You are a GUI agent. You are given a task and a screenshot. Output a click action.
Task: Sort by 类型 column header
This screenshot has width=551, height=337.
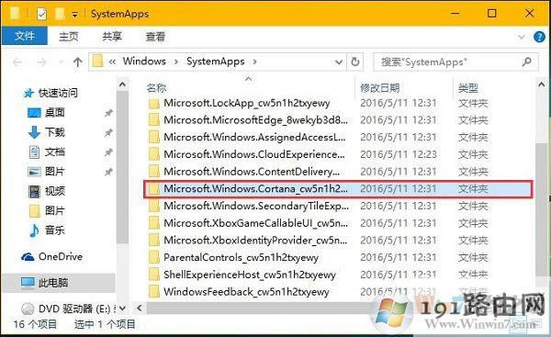point(468,88)
